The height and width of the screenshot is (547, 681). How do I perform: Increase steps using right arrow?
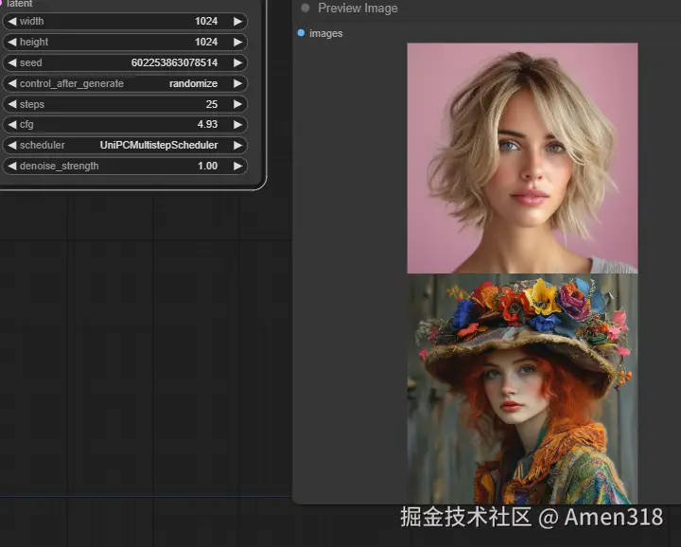(x=237, y=104)
